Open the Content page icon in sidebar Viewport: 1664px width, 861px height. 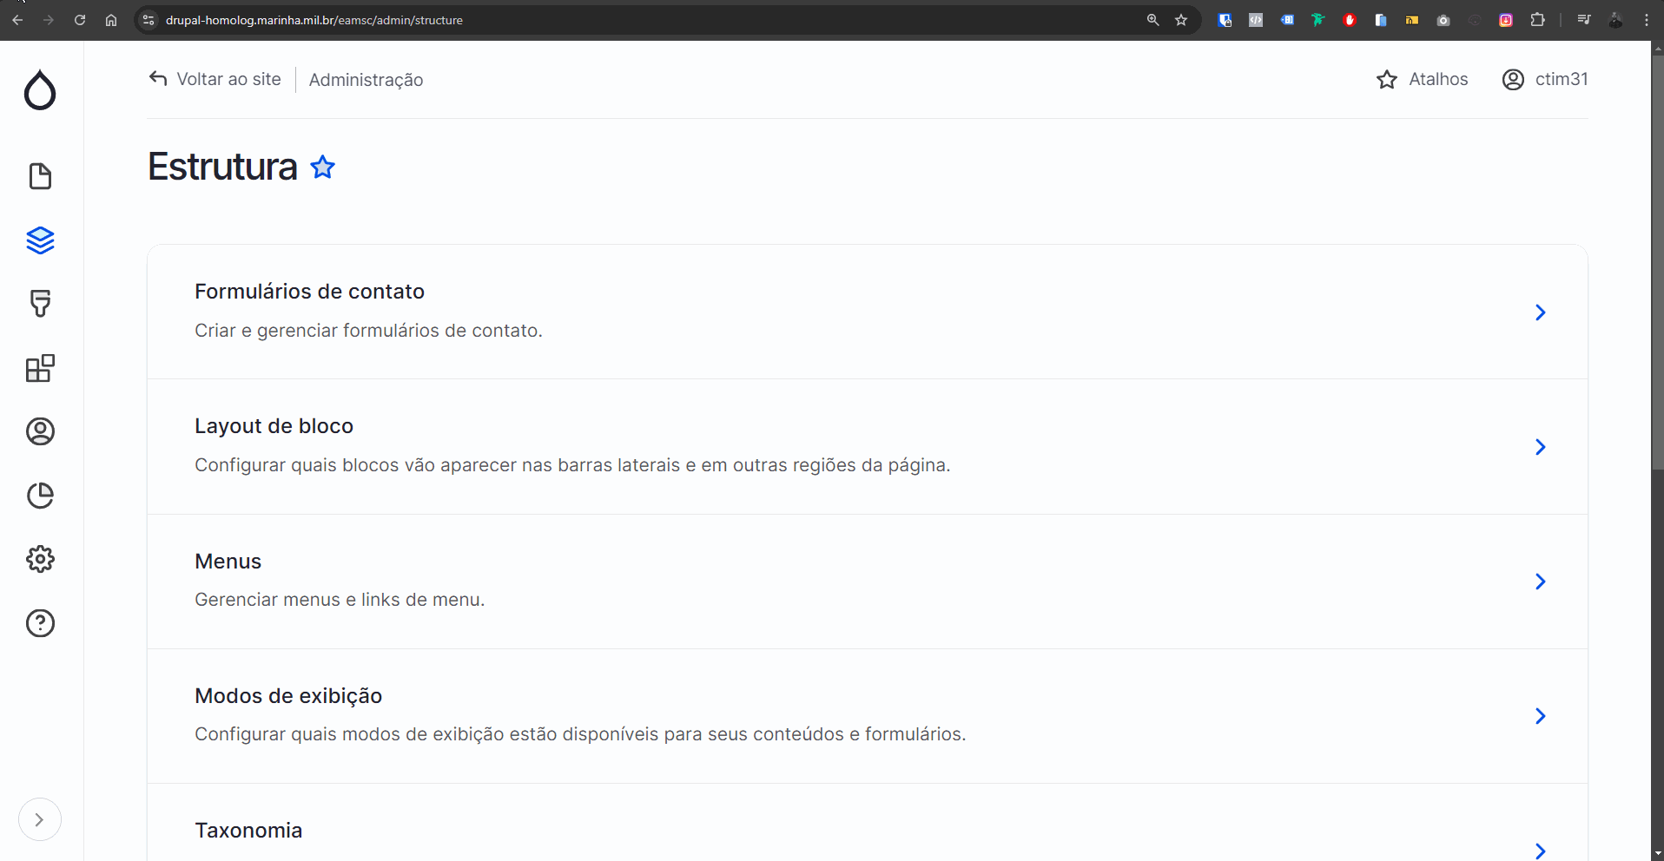pyautogui.click(x=40, y=176)
